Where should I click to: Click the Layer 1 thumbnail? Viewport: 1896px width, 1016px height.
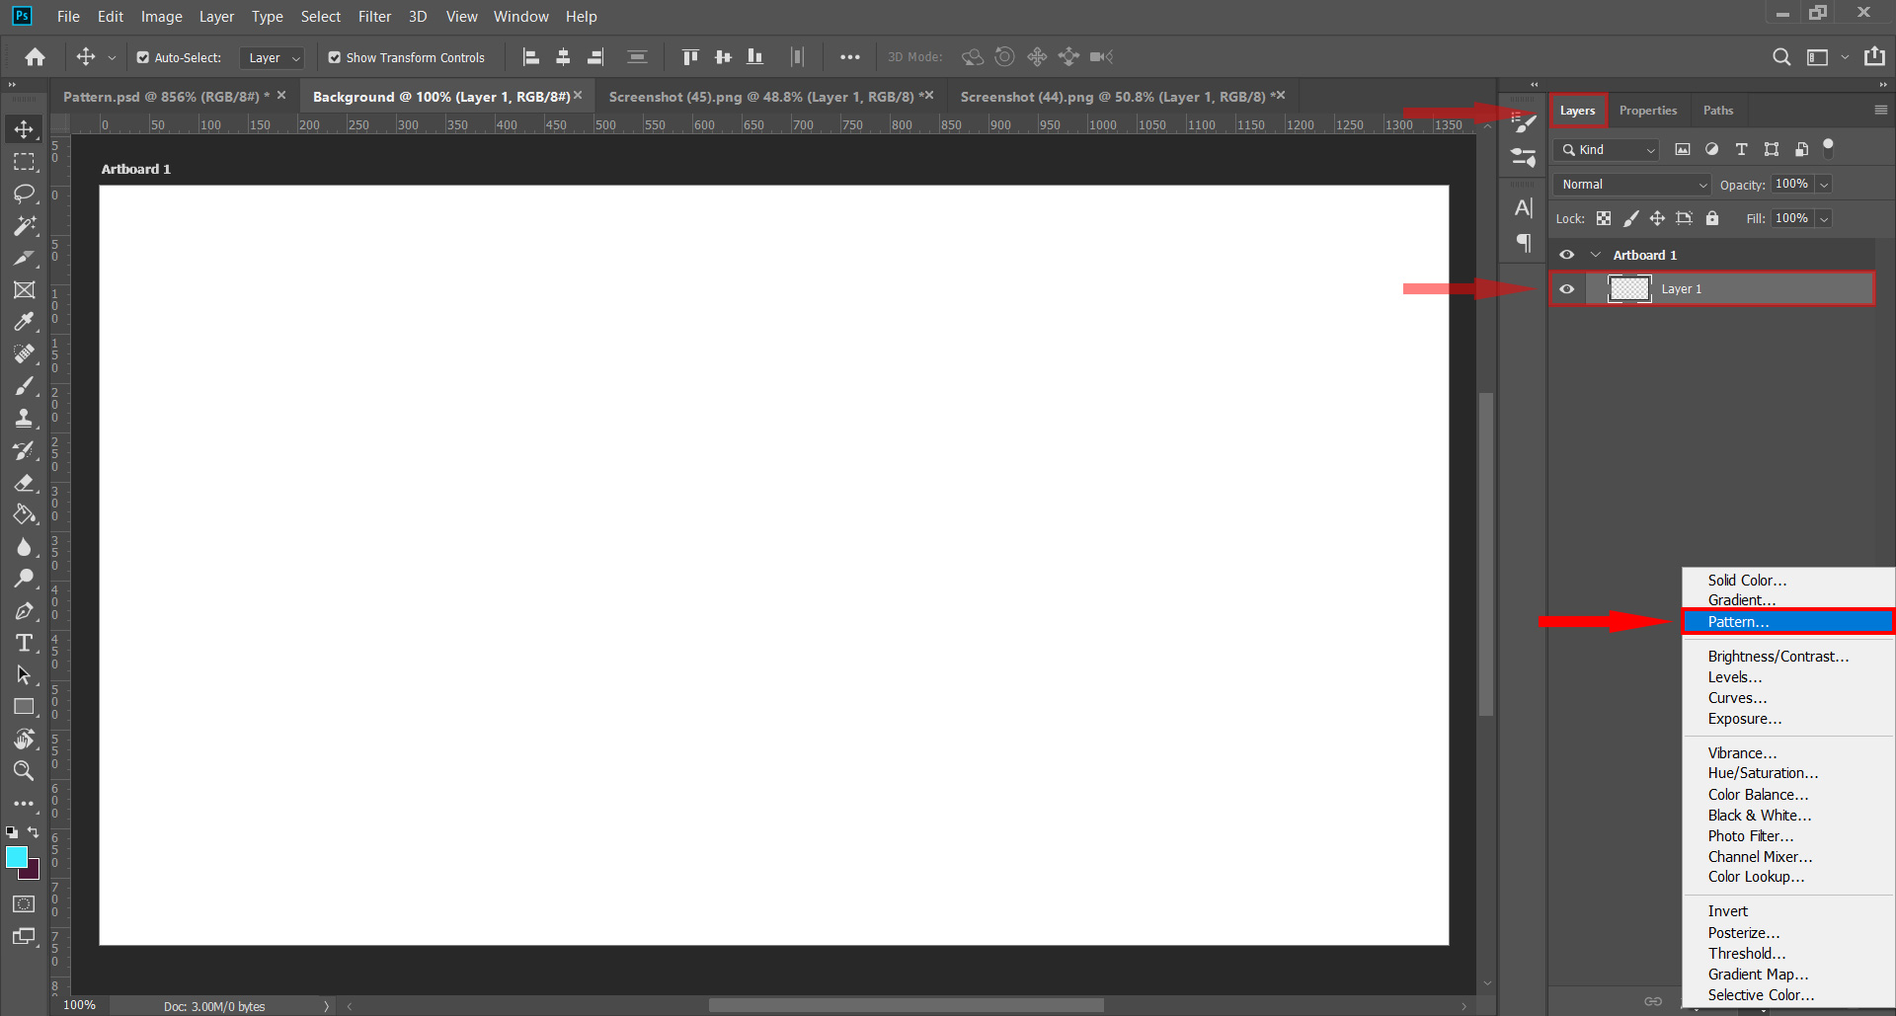tap(1629, 289)
